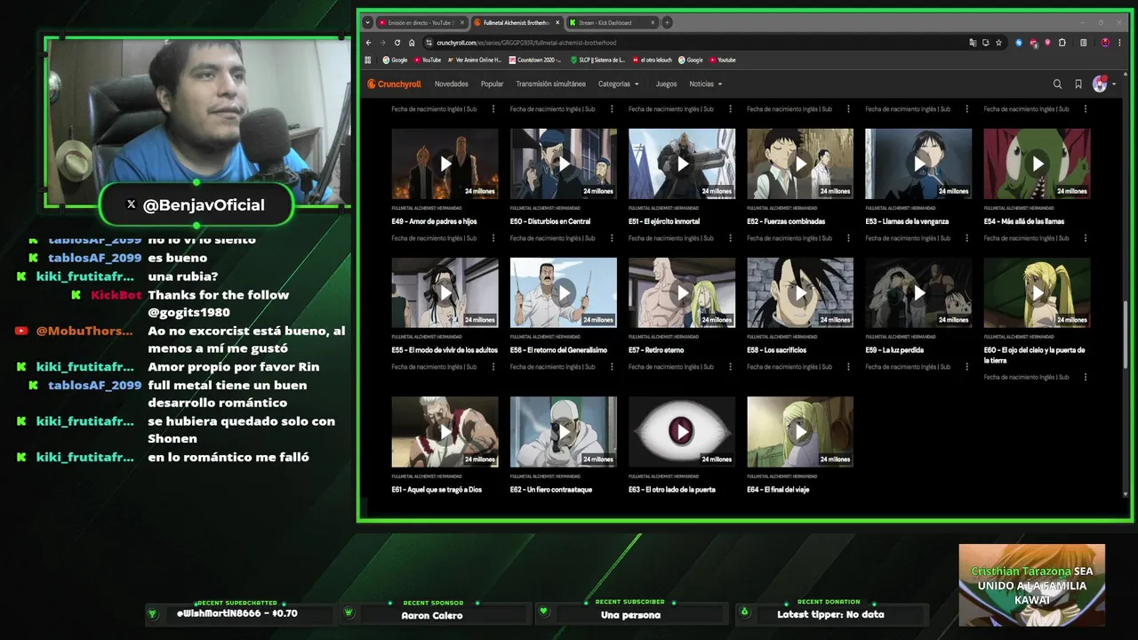This screenshot has height=640, width=1138.
Task: Click the browser home icon
Action: tap(412, 42)
